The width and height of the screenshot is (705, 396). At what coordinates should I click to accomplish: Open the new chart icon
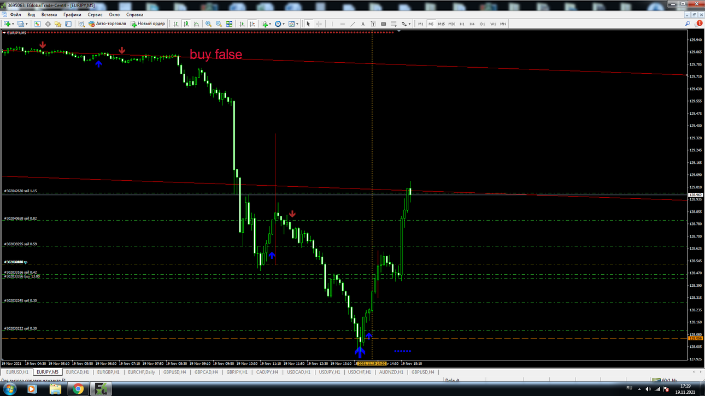(x=7, y=24)
